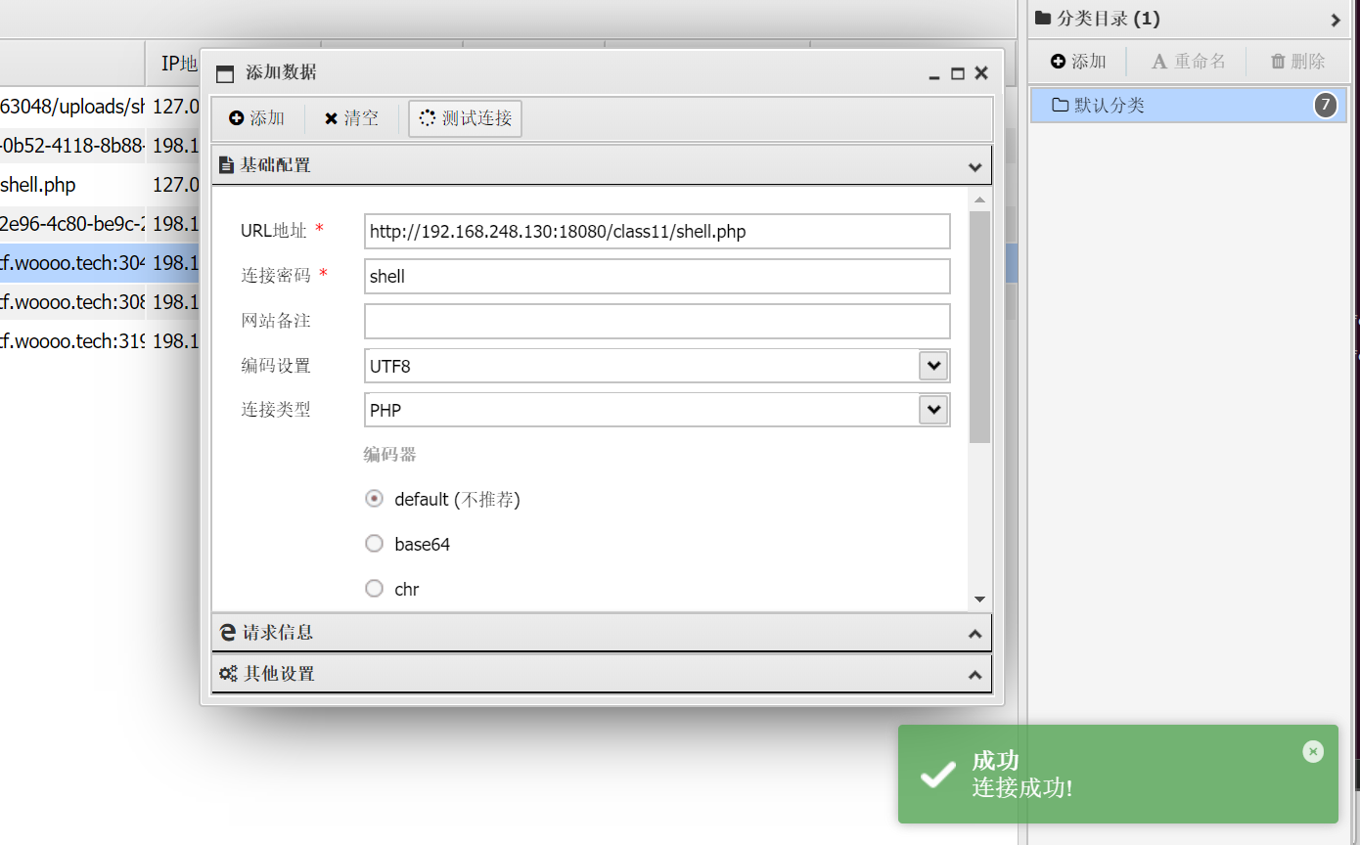
Task: Click the 重命名 rename icon
Action: tap(1159, 62)
